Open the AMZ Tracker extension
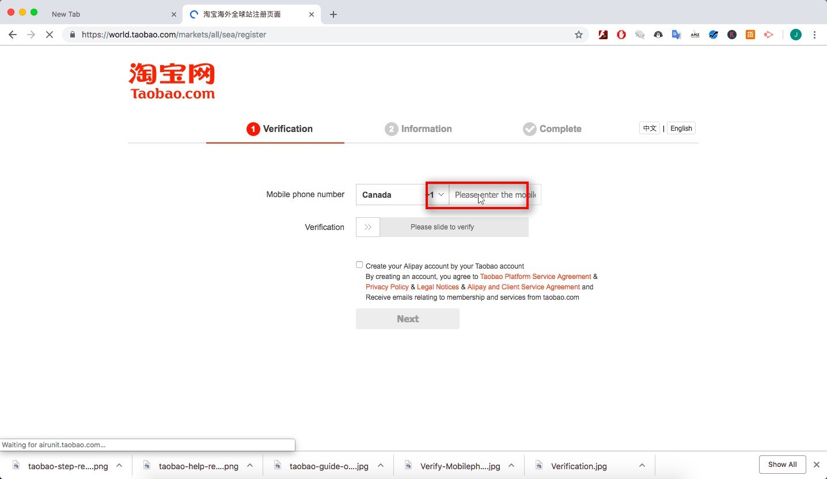 tap(695, 35)
